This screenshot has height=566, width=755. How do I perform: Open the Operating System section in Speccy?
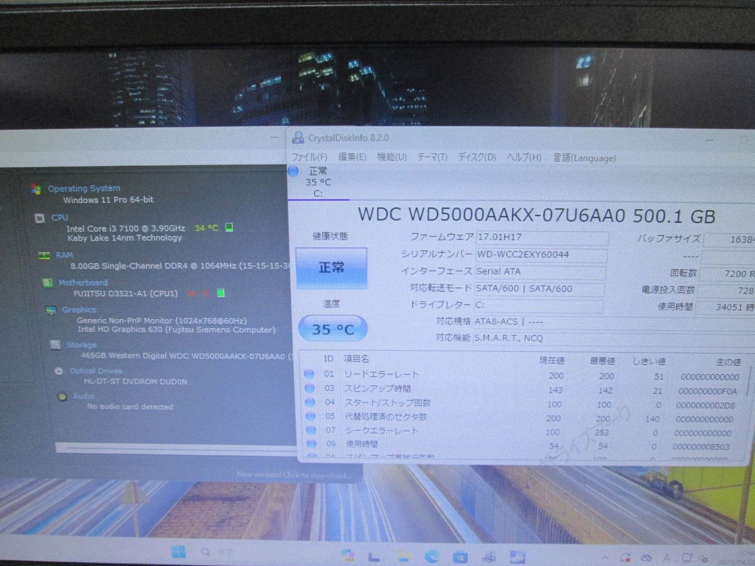[x=84, y=189]
